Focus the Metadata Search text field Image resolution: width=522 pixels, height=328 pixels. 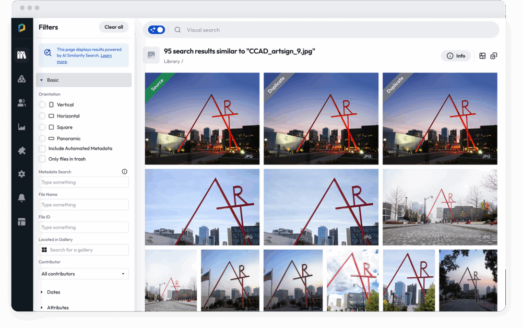tap(84, 182)
